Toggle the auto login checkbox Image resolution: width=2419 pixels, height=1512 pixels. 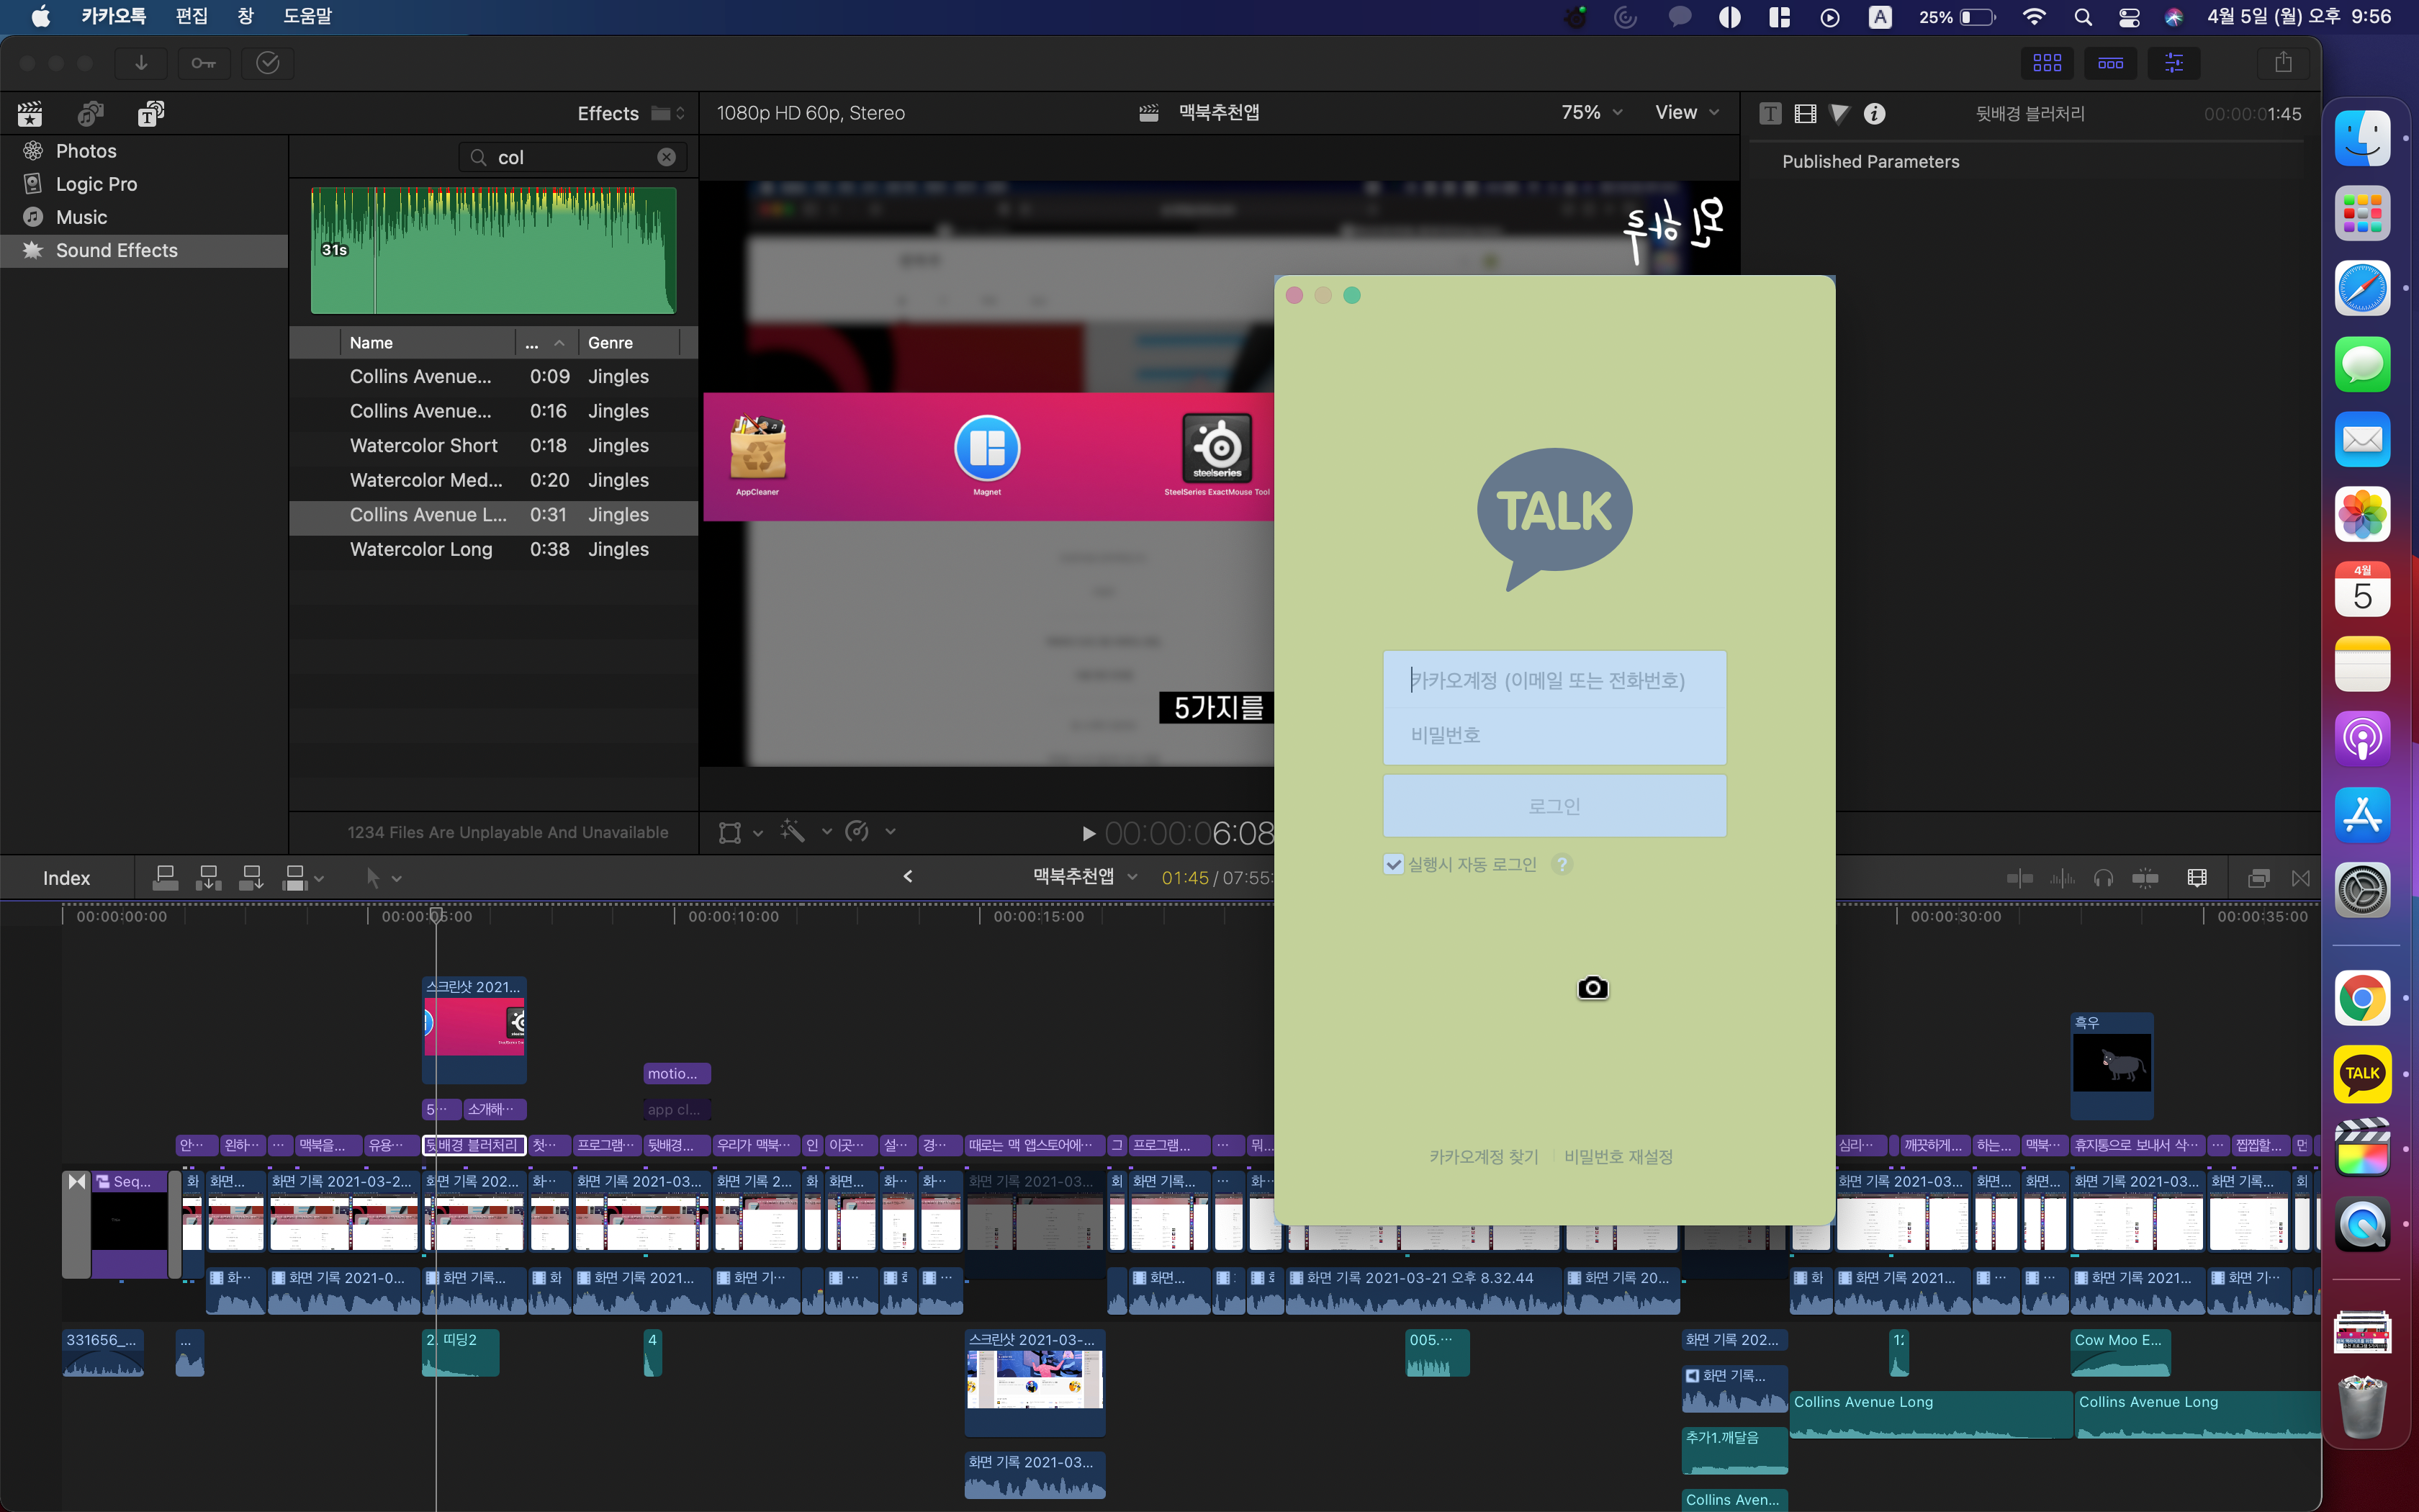click(x=1393, y=864)
